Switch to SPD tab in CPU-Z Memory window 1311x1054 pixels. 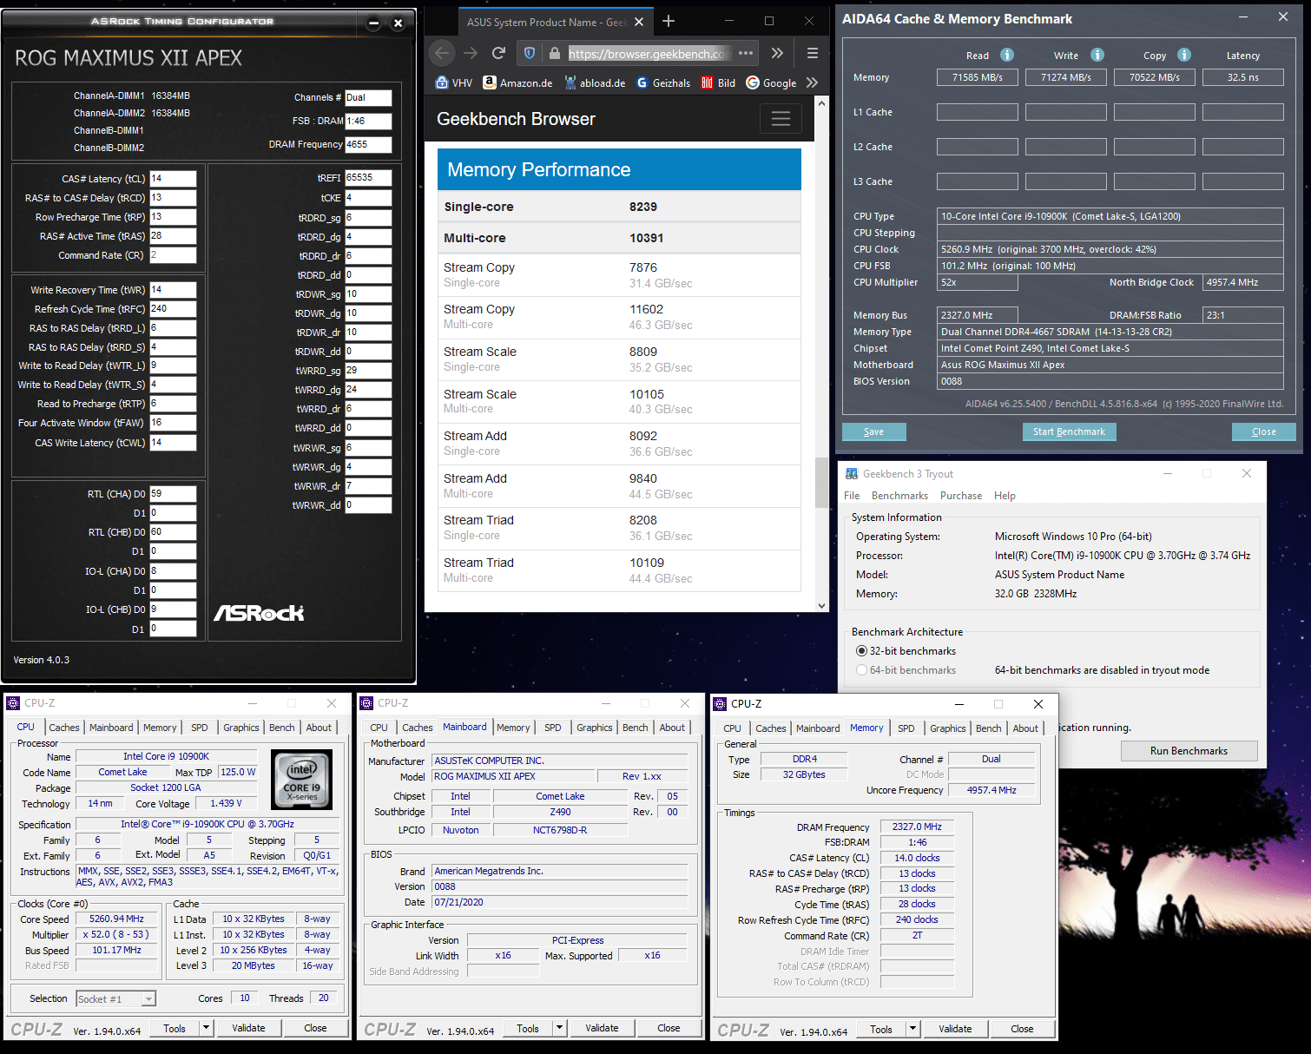(906, 728)
